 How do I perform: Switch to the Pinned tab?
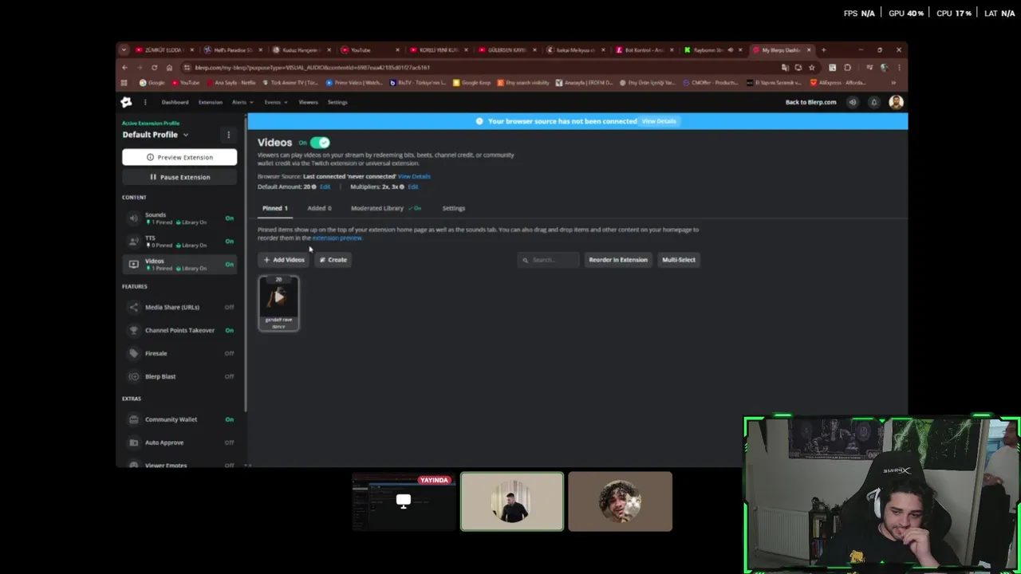pyautogui.click(x=275, y=208)
